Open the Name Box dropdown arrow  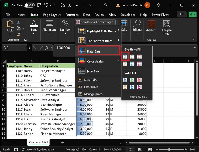(x=24, y=48)
